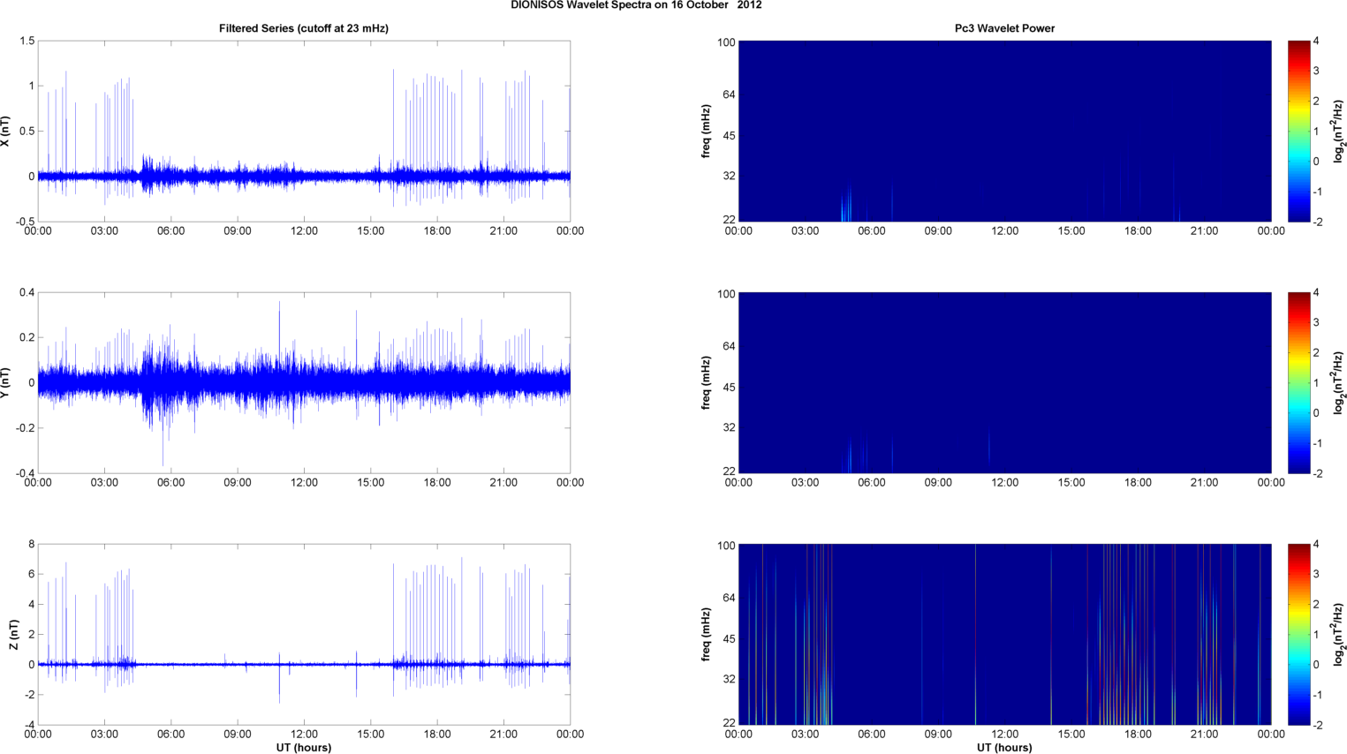Click the 'X (nT)' axis label

point(5,132)
